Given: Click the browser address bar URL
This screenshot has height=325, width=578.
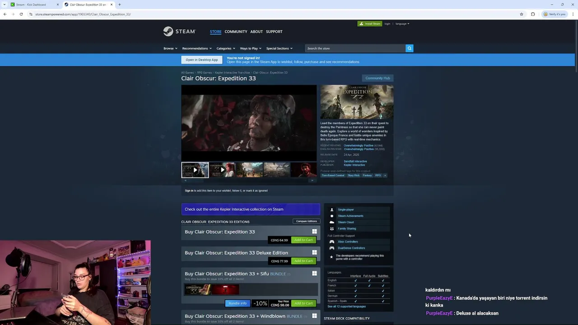Looking at the screenshot, I should (x=83, y=14).
